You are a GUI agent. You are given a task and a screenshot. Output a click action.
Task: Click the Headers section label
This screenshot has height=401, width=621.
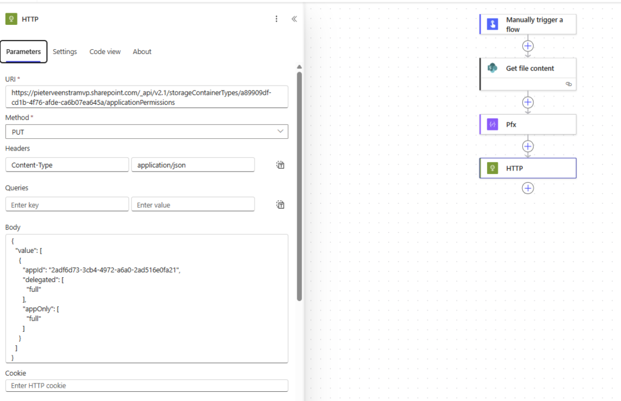coord(18,148)
